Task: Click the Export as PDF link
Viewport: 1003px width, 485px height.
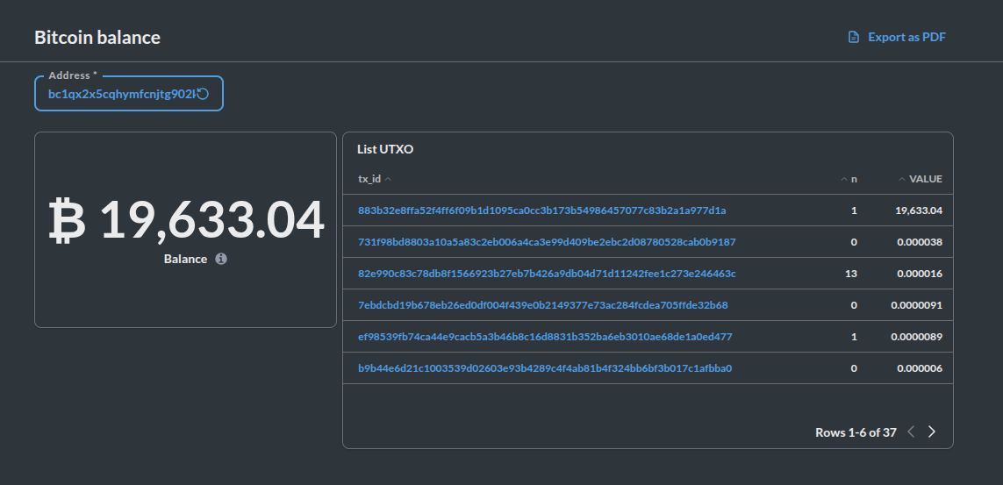Action: (897, 37)
